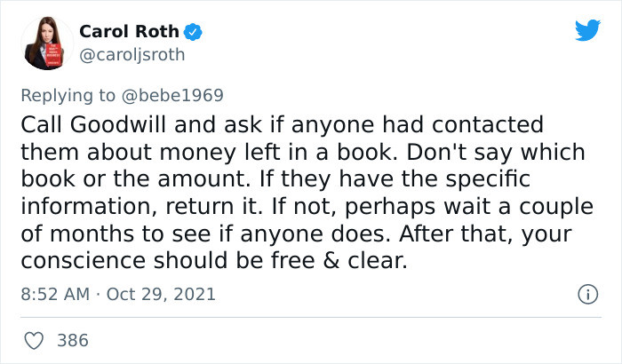Click the 386 likes count
Image resolution: width=622 pixels, height=364 pixels.
pos(72,339)
